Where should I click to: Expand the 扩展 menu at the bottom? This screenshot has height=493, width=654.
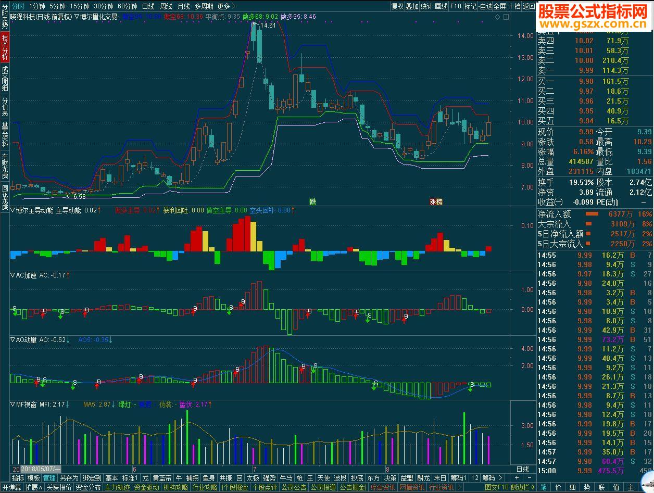(x=34, y=487)
